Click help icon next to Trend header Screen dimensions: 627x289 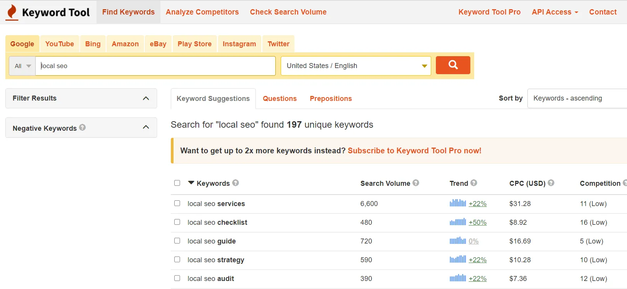(474, 183)
